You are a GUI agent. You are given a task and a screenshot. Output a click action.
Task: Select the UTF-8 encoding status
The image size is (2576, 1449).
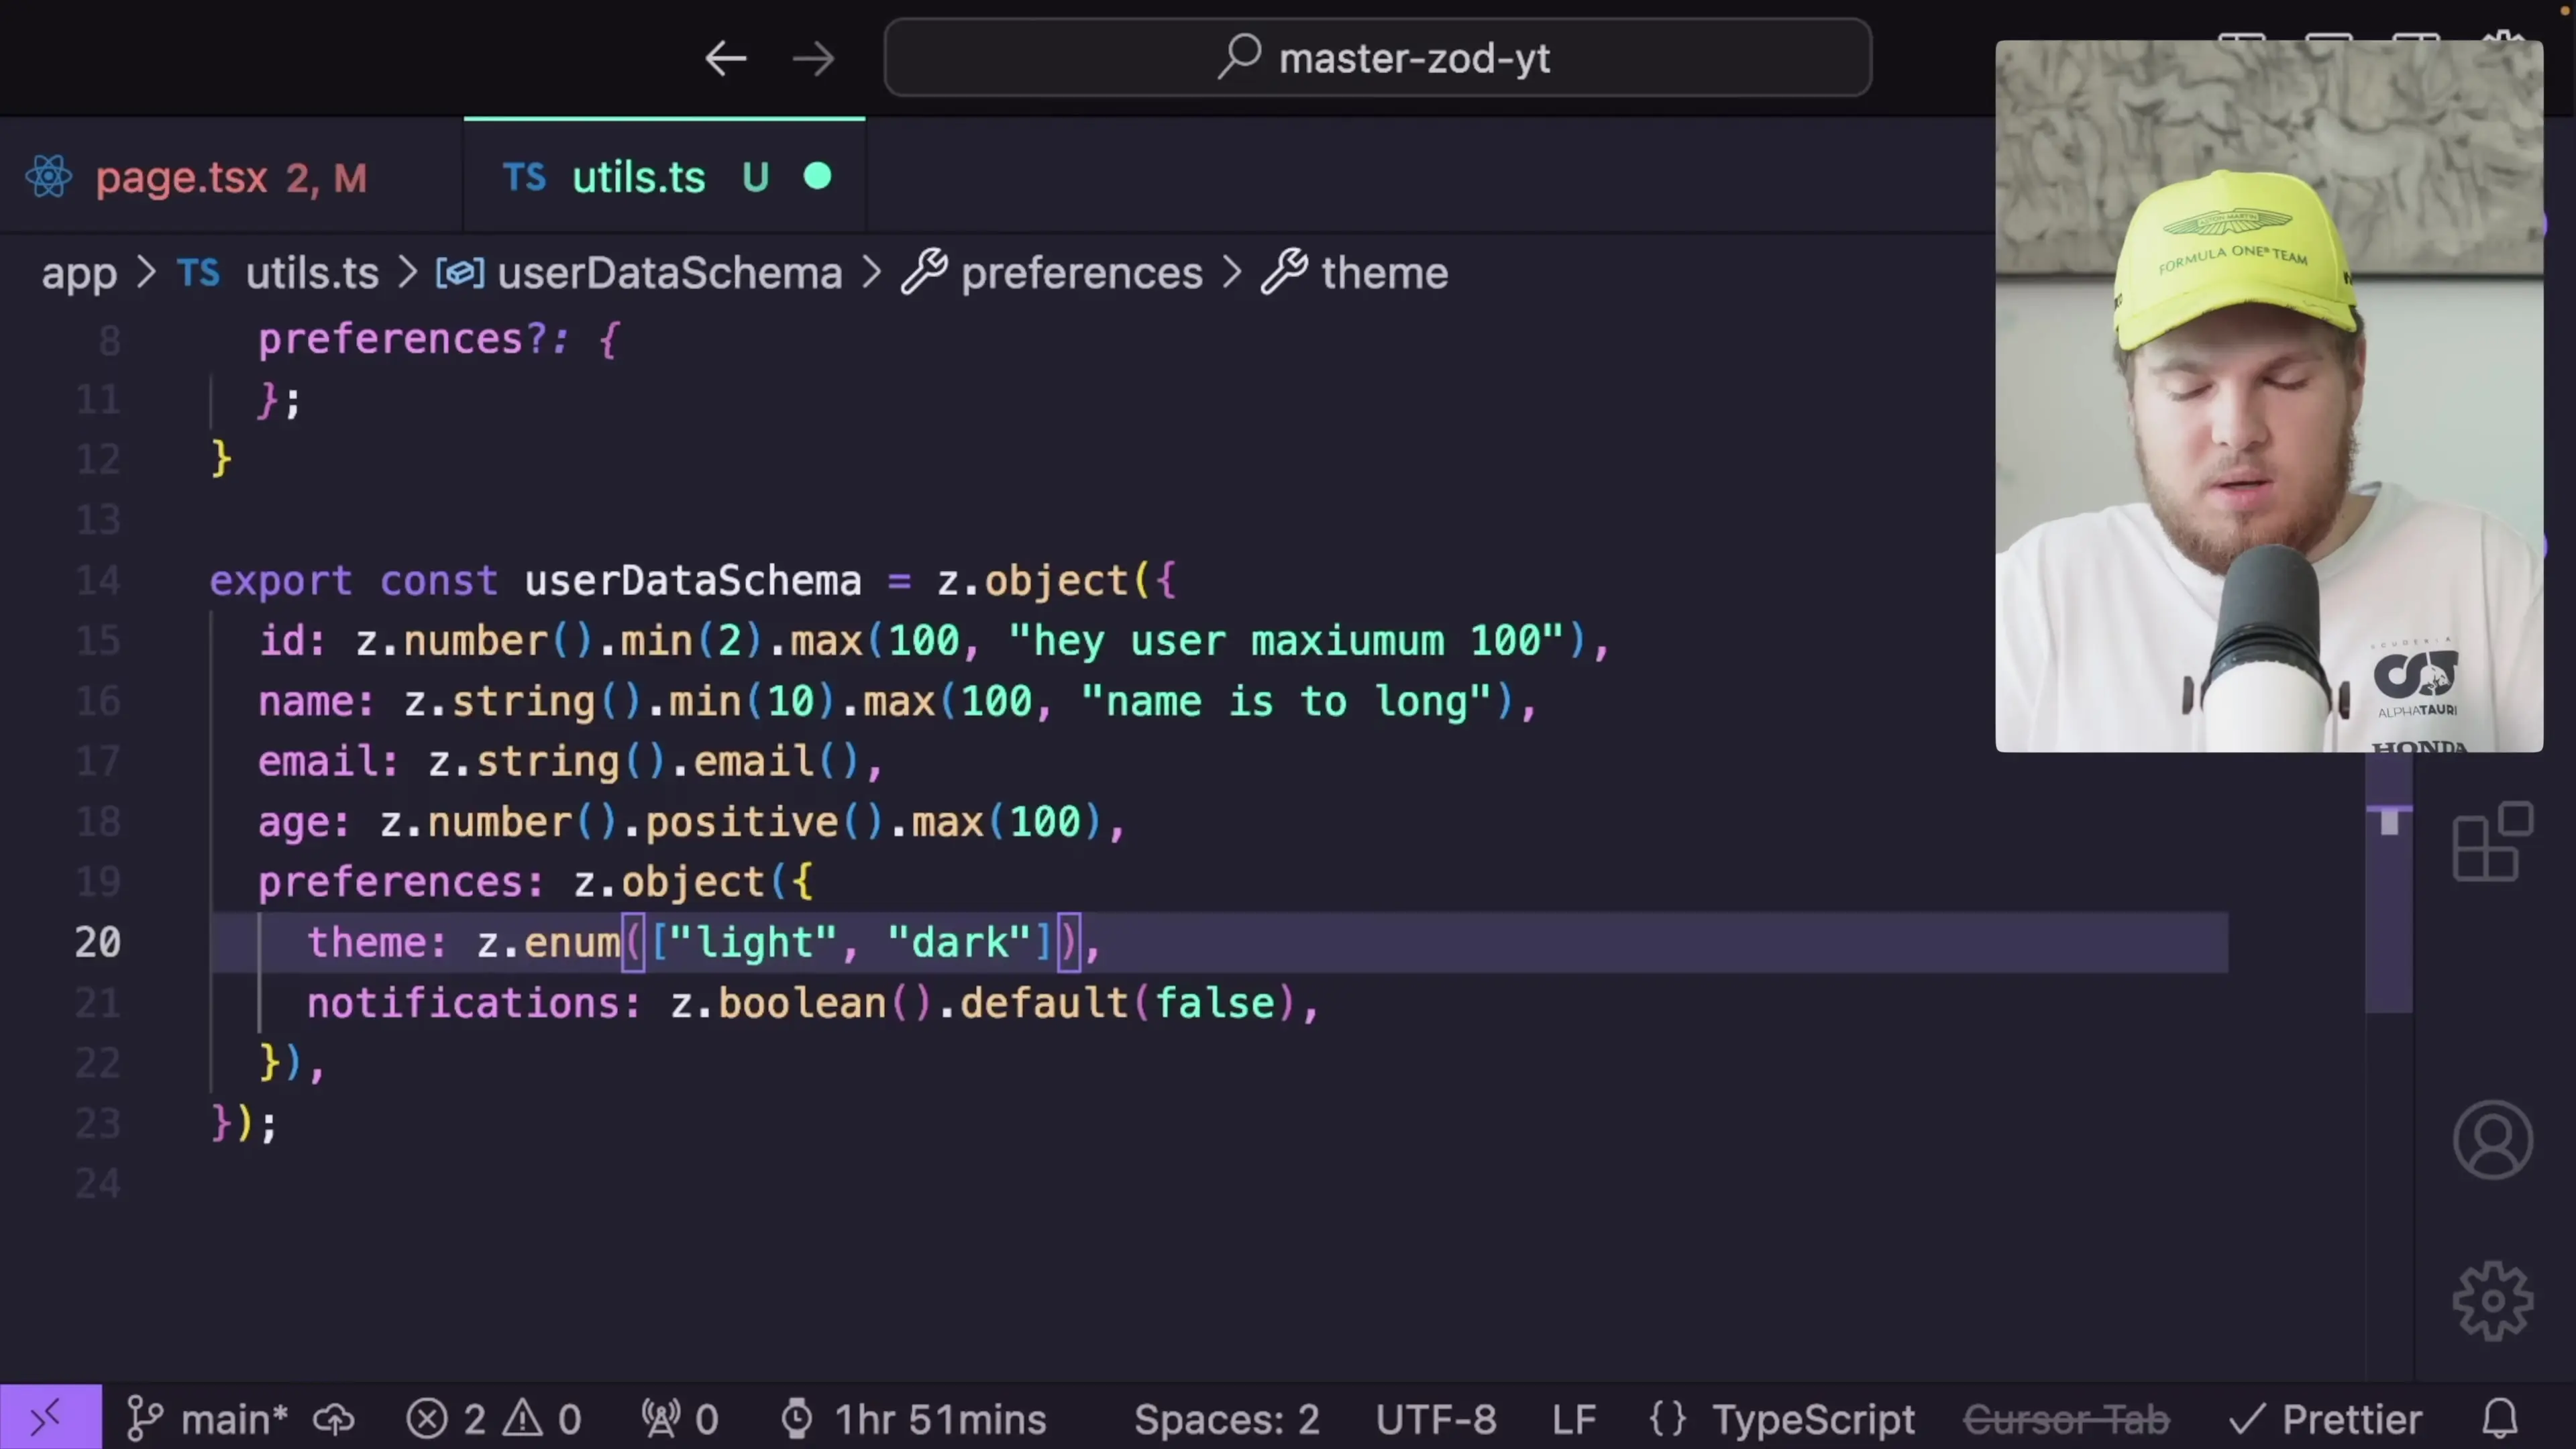point(1436,1419)
